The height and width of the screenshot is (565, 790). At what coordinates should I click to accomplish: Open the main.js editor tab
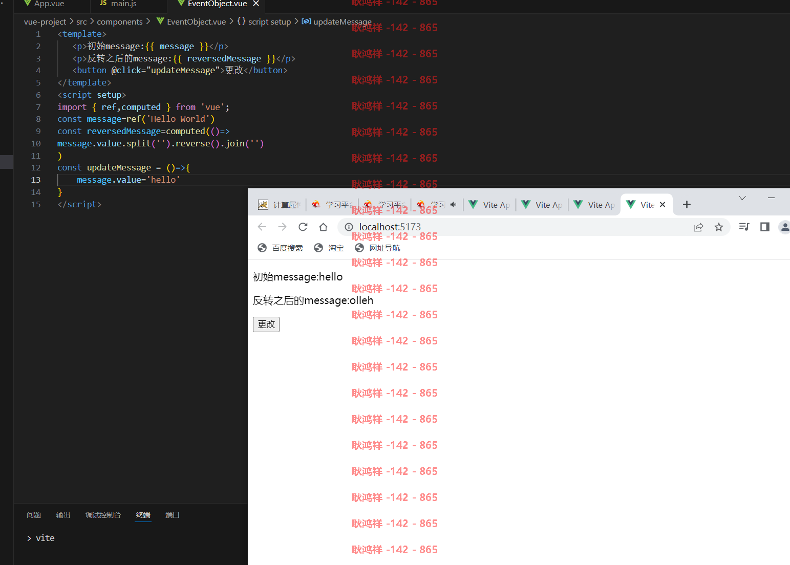pos(119,4)
